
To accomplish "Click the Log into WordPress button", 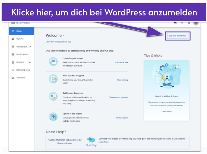I will coord(178,36).
